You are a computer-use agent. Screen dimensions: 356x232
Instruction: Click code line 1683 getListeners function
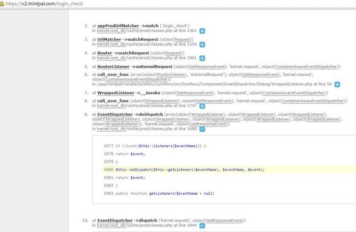click(x=159, y=193)
